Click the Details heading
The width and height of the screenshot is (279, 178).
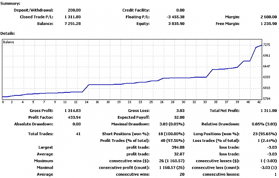(x=8, y=33)
